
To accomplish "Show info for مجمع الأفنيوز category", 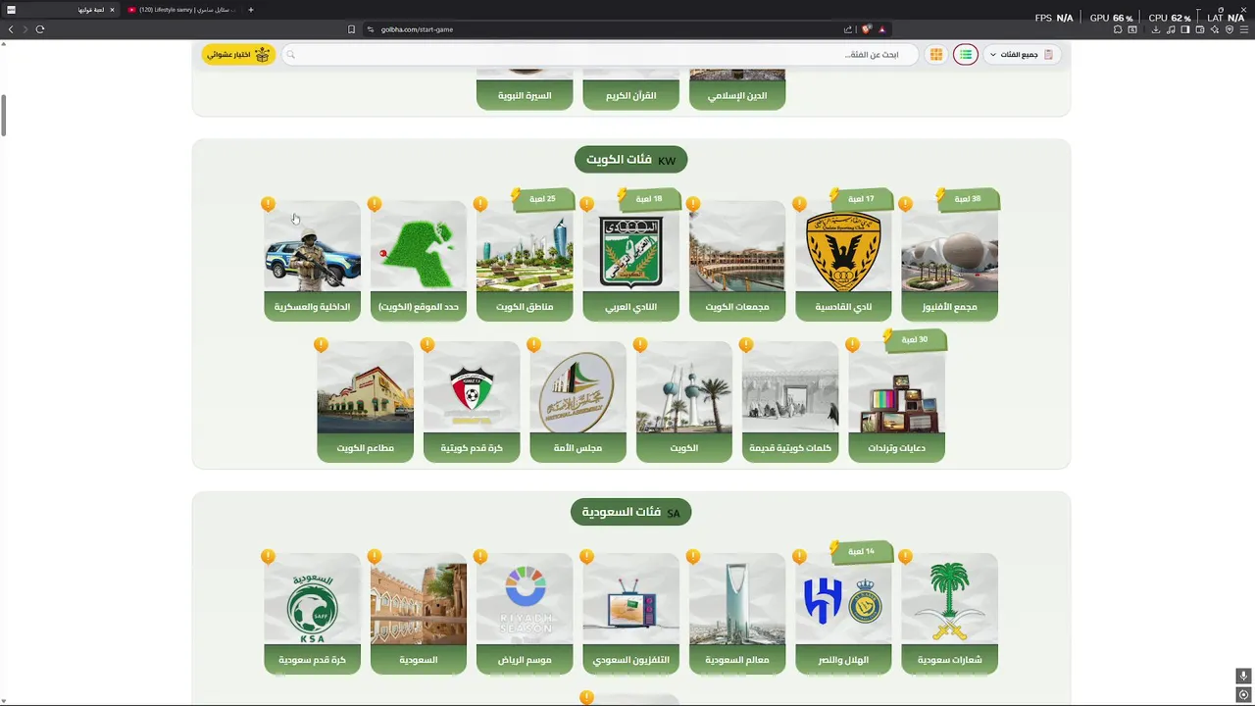I will (x=905, y=204).
